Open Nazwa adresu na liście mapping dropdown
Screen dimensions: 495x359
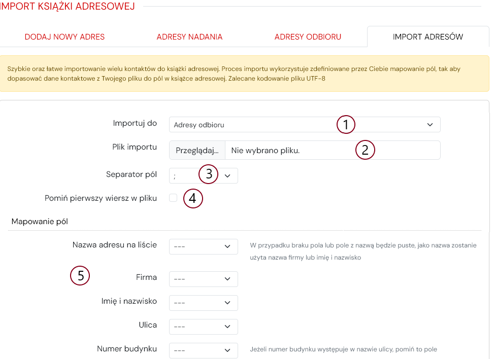click(203, 246)
